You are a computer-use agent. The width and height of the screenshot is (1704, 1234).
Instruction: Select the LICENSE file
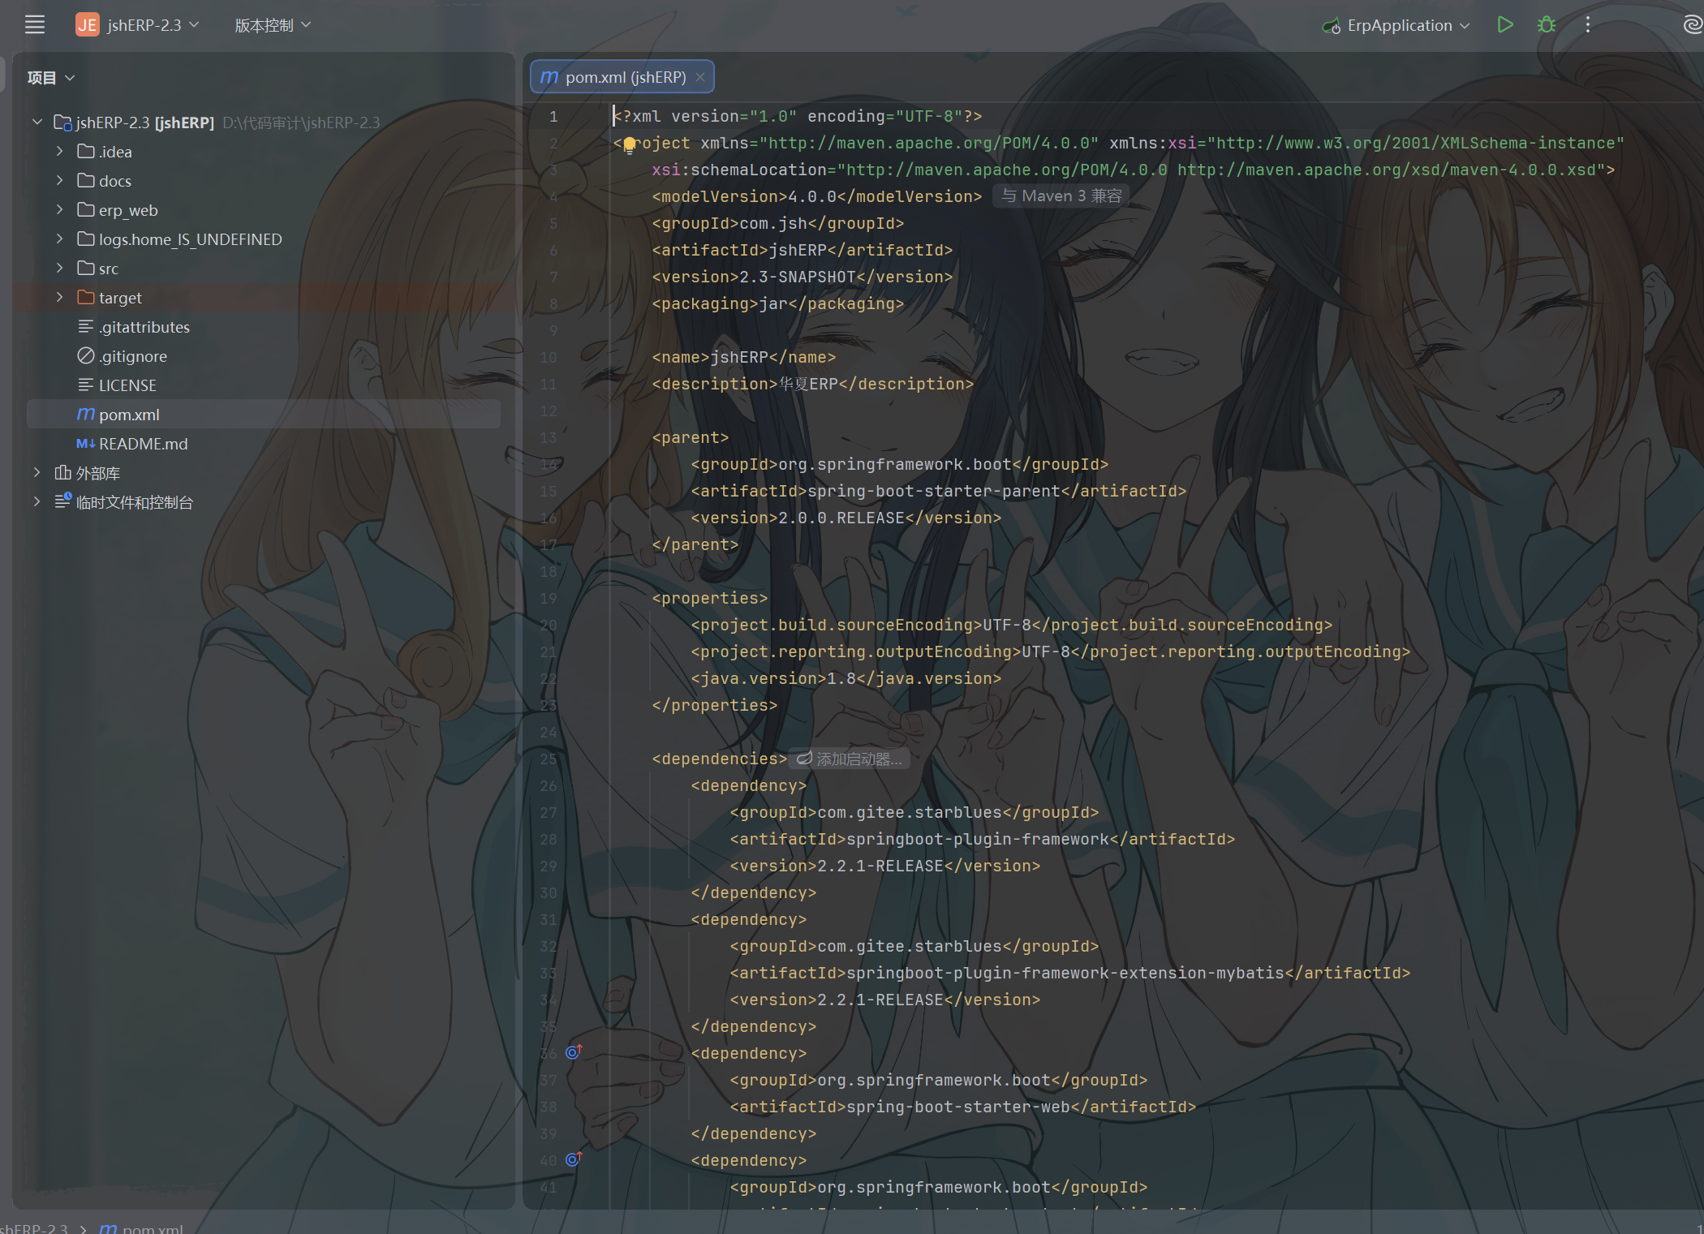click(117, 385)
